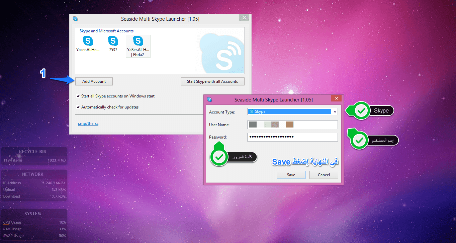Click the Skype title icon of the main launcher window

75,19
